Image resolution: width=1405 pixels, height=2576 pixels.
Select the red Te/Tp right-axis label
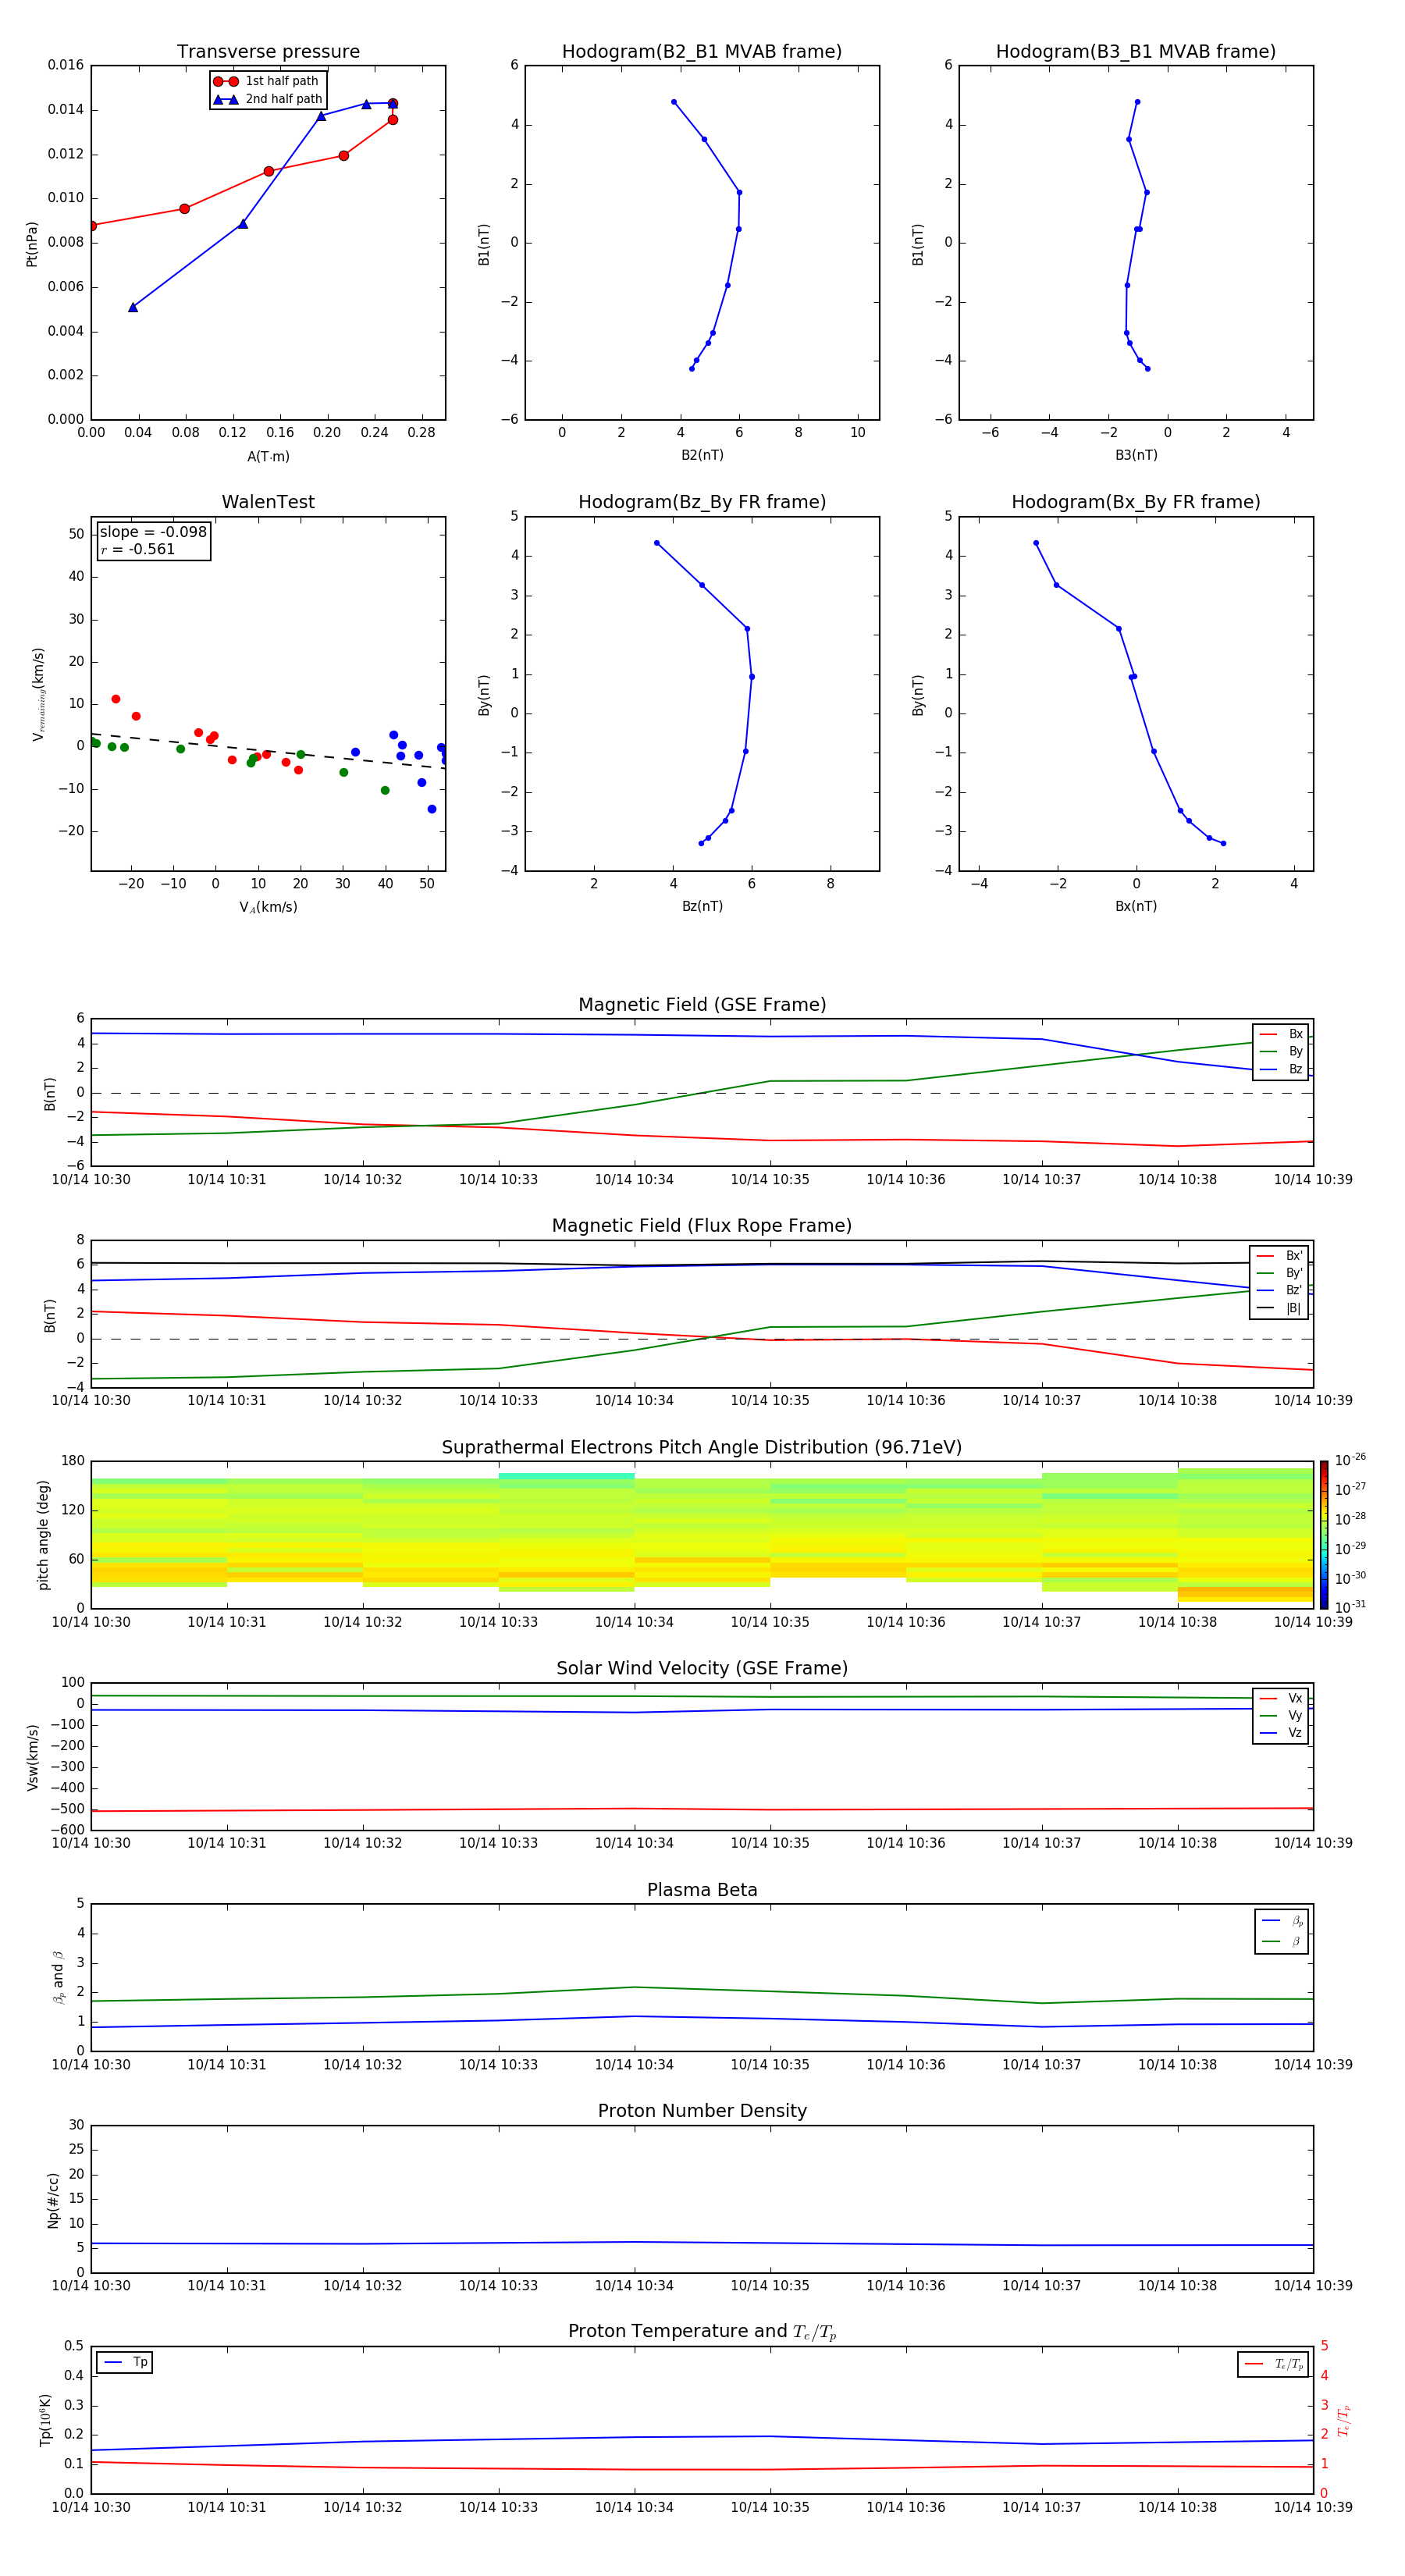click(x=1344, y=2421)
